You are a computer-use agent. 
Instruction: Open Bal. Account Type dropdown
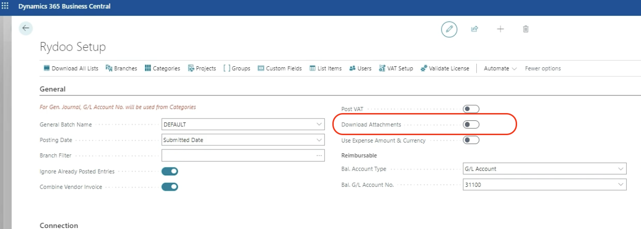pos(620,169)
